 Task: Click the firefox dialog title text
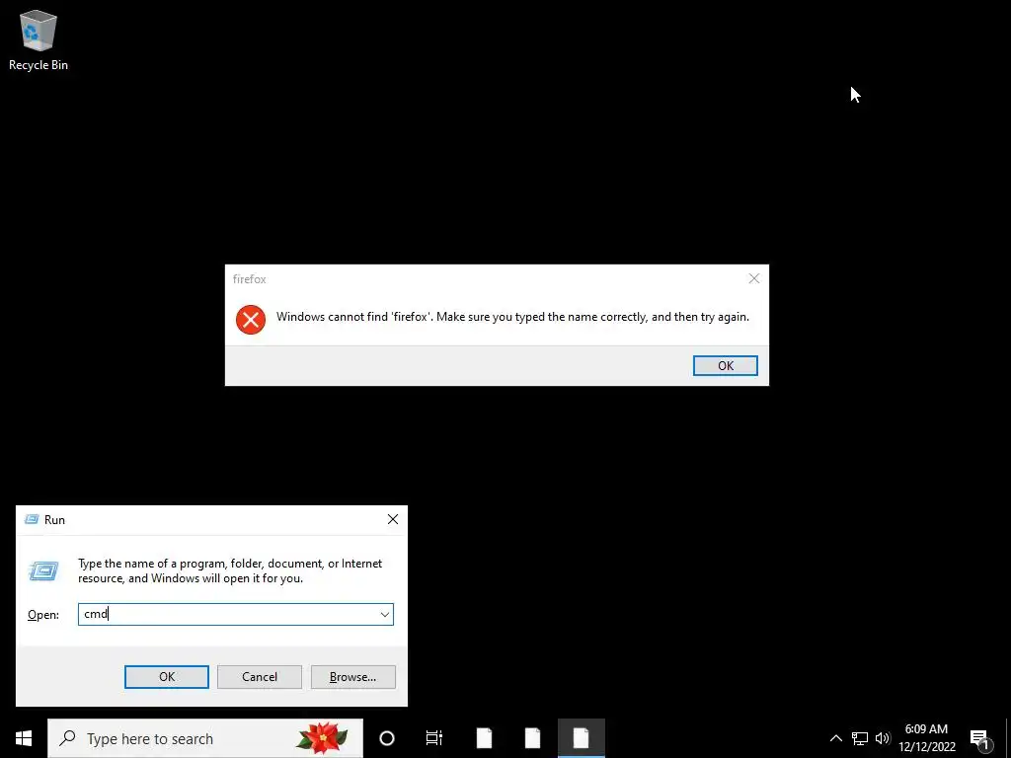(250, 279)
